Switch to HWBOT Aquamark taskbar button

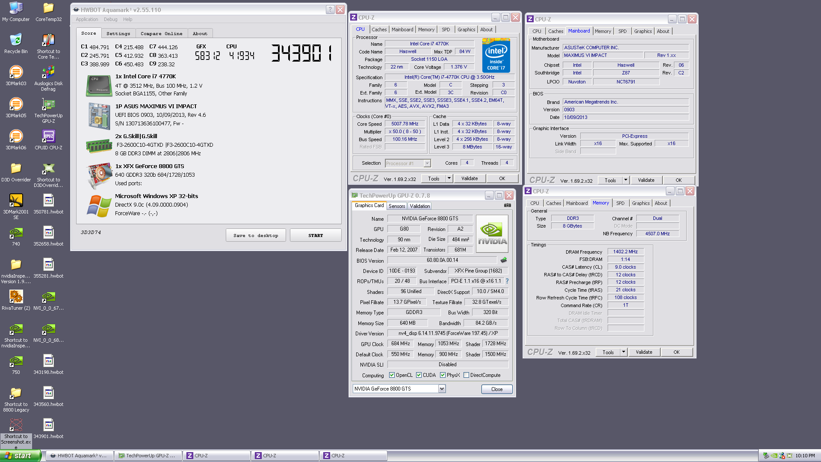click(80, 456)
